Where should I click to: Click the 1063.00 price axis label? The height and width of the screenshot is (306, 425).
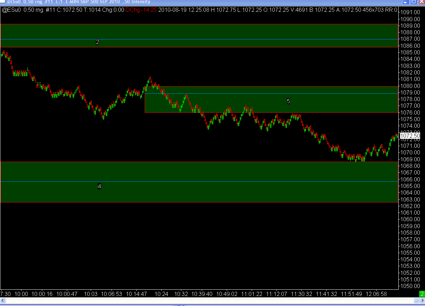pos(410,199)
